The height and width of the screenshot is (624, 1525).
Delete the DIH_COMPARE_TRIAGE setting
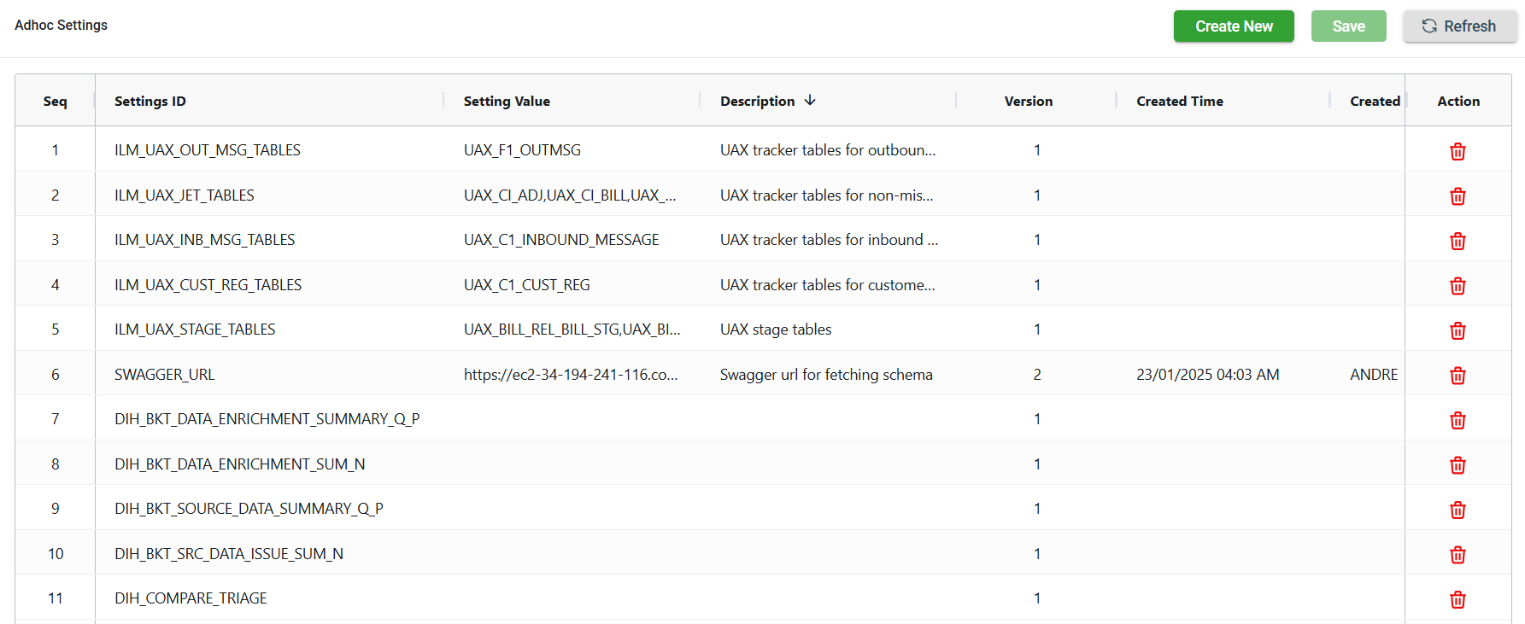1458,599
